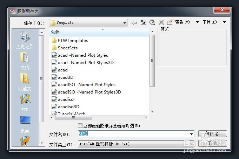239x159 pixels.
Task: Click the file list vertical scrollbar thumb
Action: pos(152,61)
